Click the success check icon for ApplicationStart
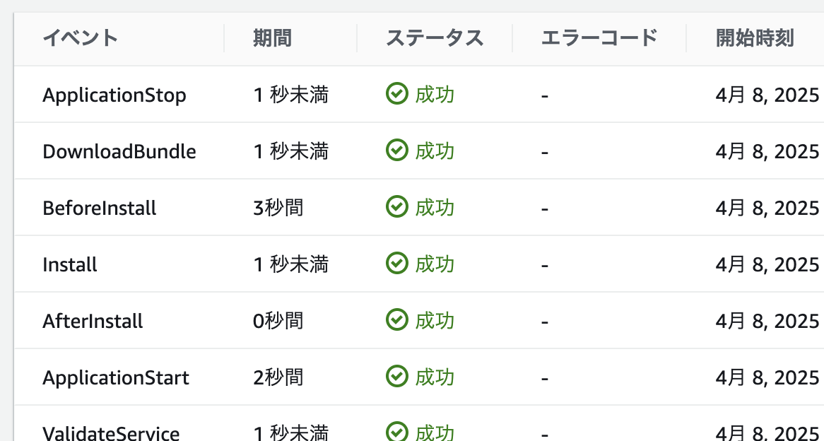Screen dimensions: 824x441 click(396, 377)
